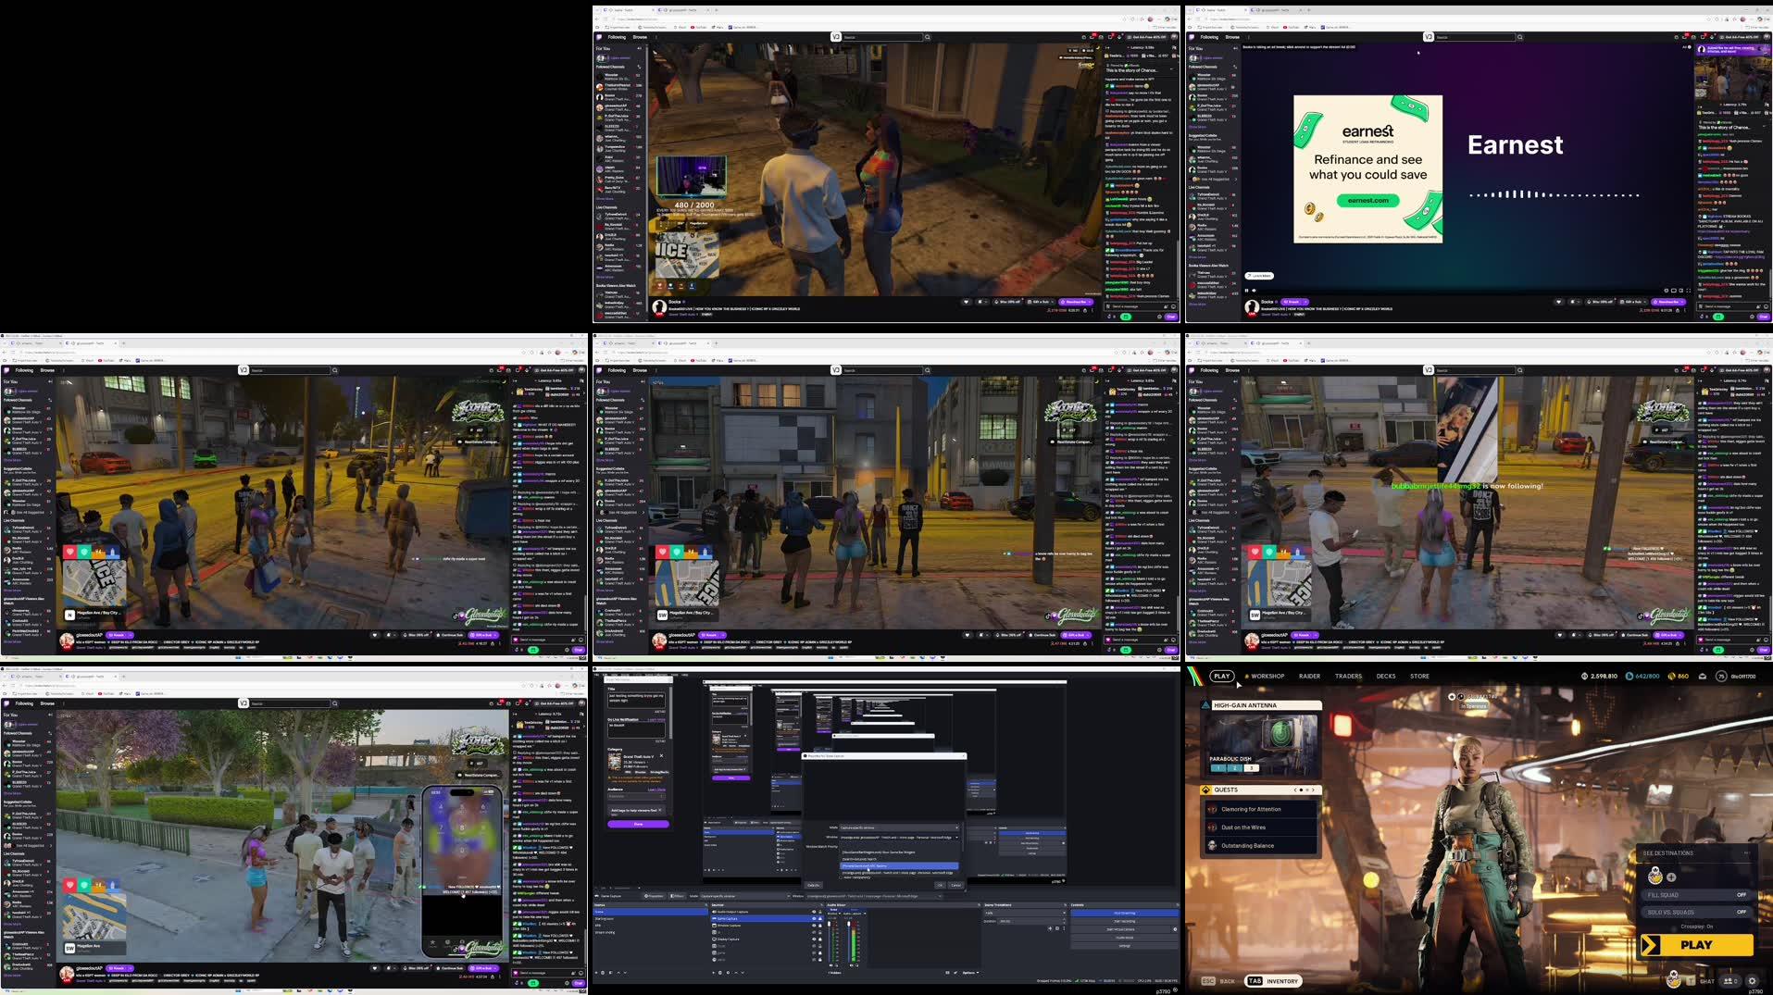Select highlighted window option in OBS dropdown list
The image size is (1773, 995).
tap(899, 866)
